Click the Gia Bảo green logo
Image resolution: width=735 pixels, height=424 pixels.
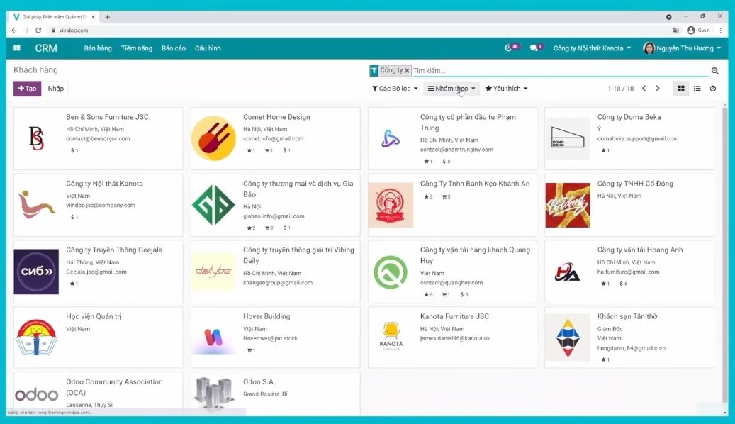(x=213, y=205)
